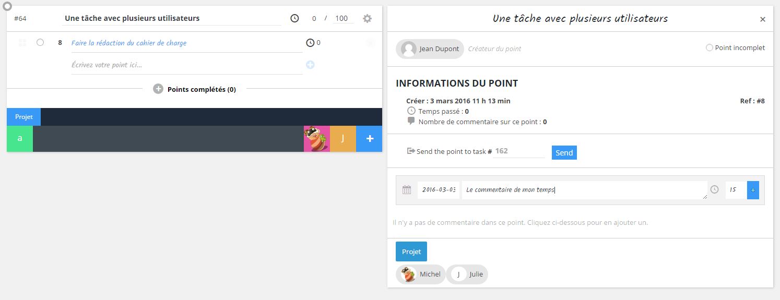Click Michel's avatar tile on the task card

[317, 139]
